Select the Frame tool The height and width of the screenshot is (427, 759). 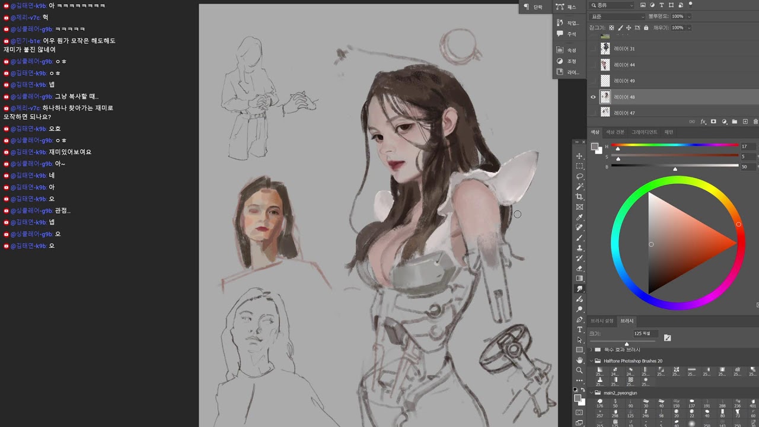(x=579, y=207)
